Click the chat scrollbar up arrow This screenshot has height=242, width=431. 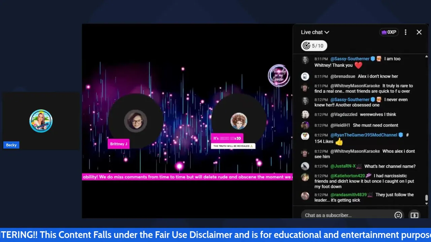point(426,56)
